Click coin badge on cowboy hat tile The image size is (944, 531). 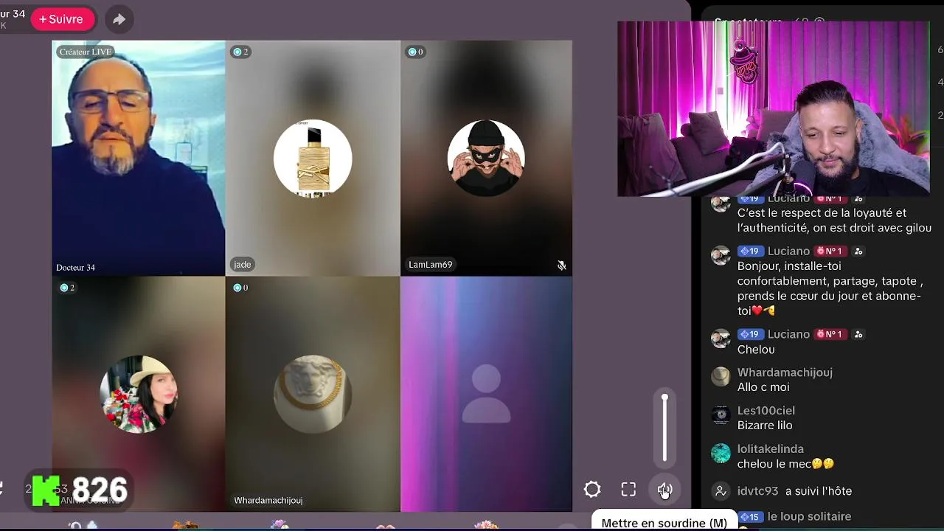click(66, 288)
